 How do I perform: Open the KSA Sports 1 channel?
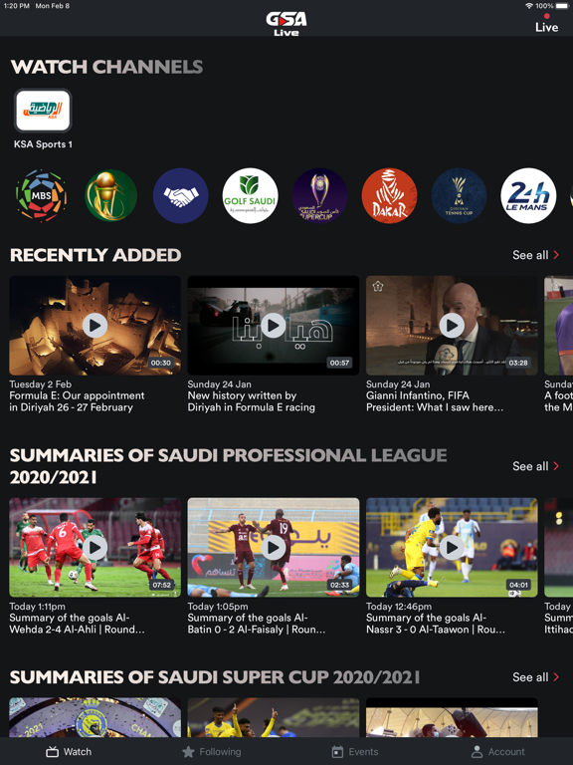click(x=43, y=111)
